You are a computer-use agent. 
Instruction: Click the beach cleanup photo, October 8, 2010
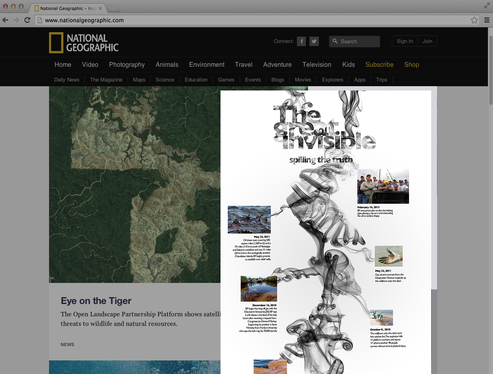click(x=382, y=317)
